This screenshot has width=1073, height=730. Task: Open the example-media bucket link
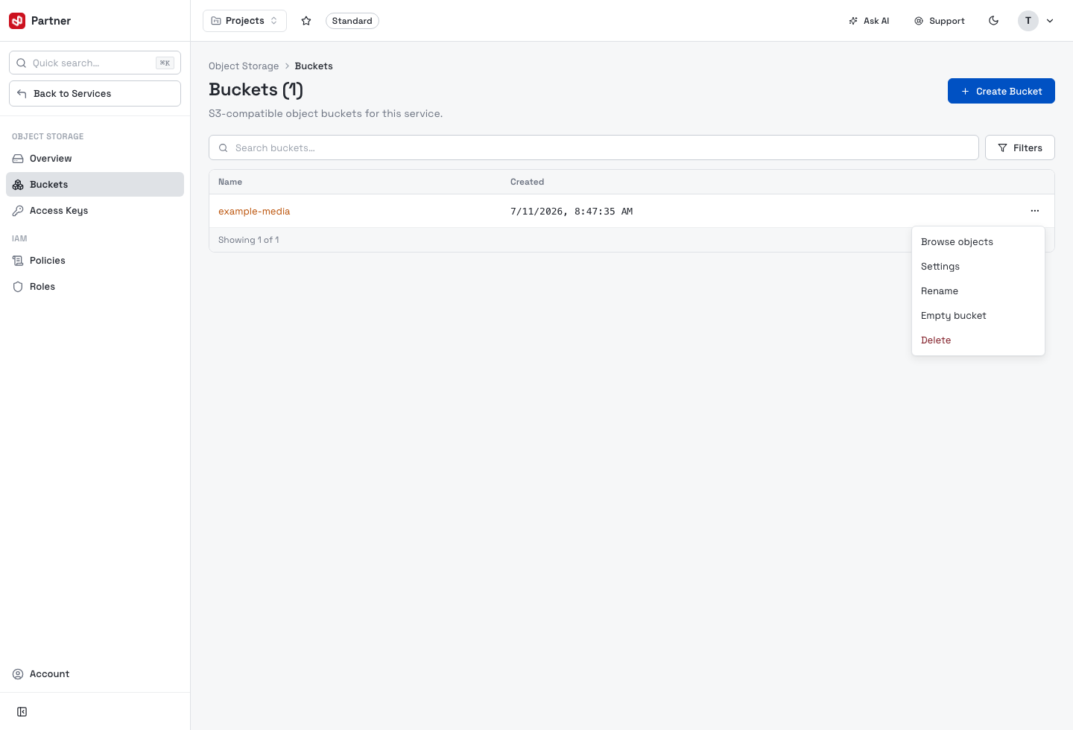click(254, 212)
